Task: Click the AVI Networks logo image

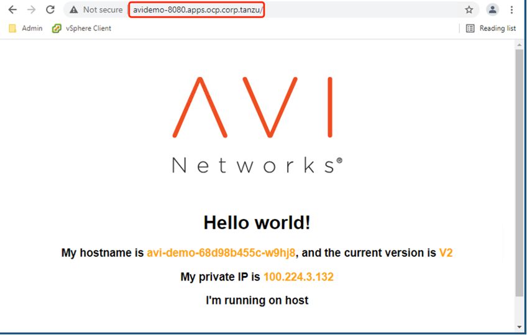Action: click(257, 125)
